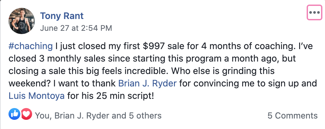Open the #chaching hashtag link

point(31,46)
